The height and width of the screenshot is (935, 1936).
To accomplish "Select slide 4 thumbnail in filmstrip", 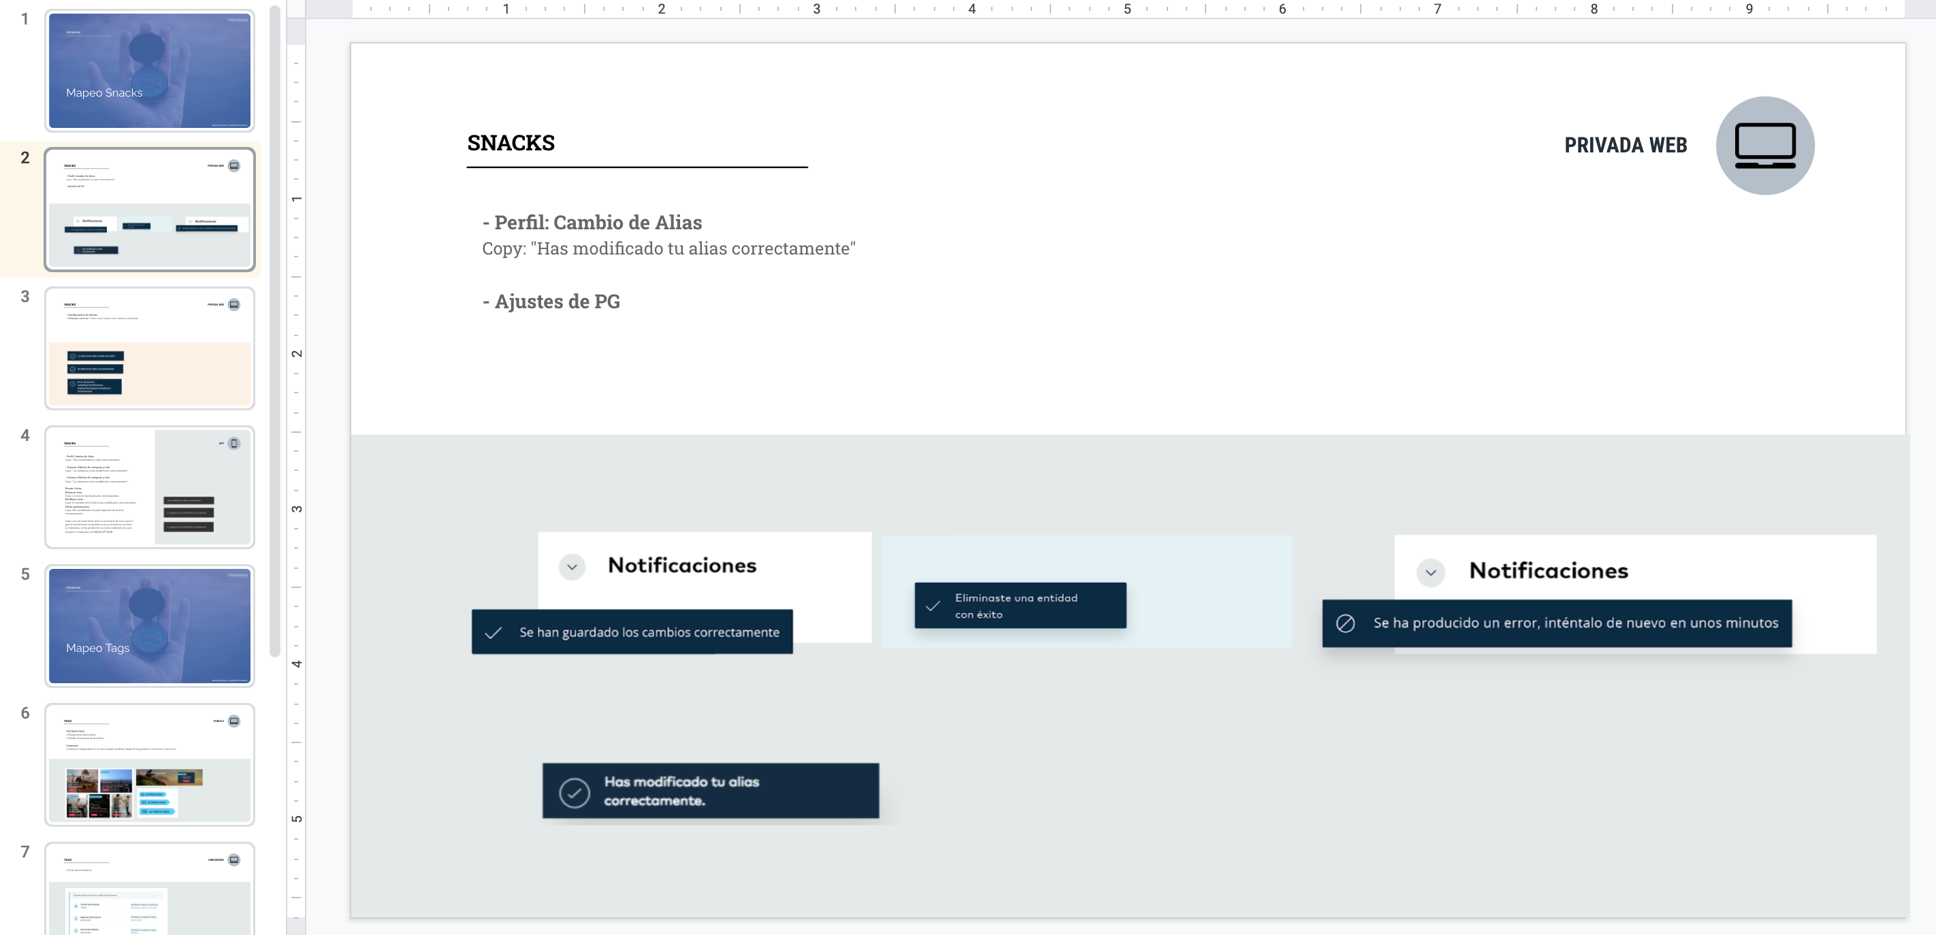I will (150, 487).
